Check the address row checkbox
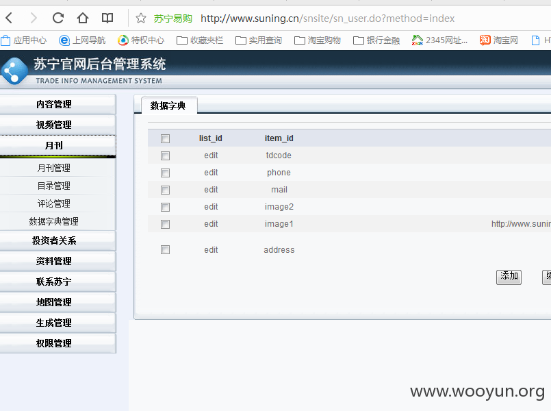The image size is (551, 411). click(165, 249)
